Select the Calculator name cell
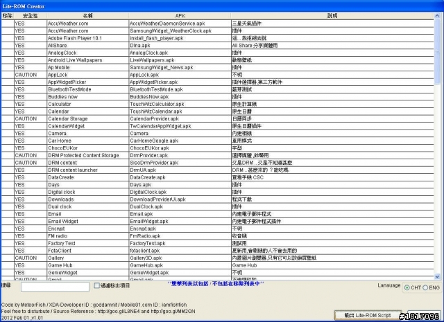 (x=87, y=104)
